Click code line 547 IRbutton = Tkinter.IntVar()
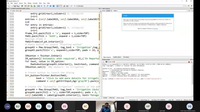200x112 pixels. [x=43, y=56]
